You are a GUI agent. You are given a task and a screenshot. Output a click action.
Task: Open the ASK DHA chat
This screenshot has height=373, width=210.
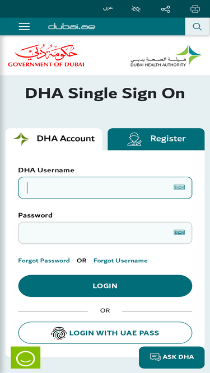point(172,357)
